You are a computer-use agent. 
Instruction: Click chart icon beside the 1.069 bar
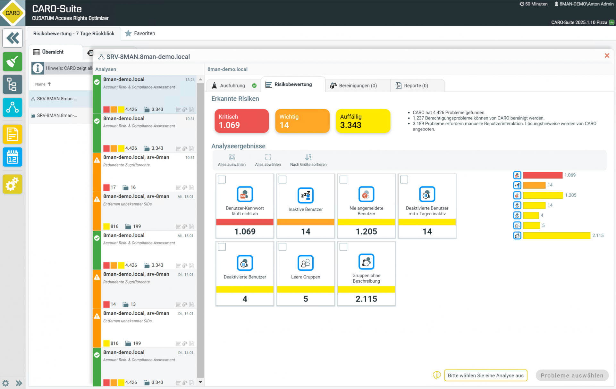(x=517, y=175)
